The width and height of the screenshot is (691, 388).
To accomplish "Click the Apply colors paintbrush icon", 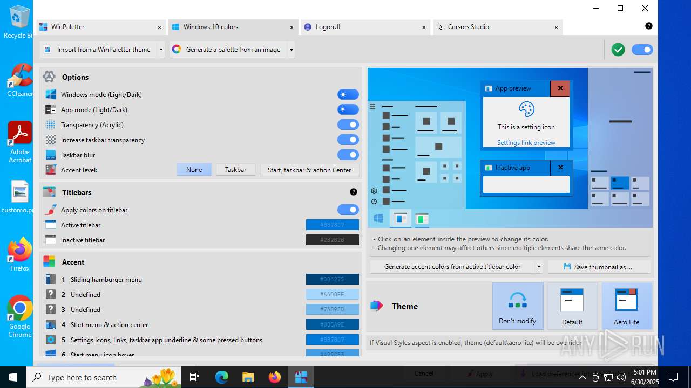I will [51, 210].
